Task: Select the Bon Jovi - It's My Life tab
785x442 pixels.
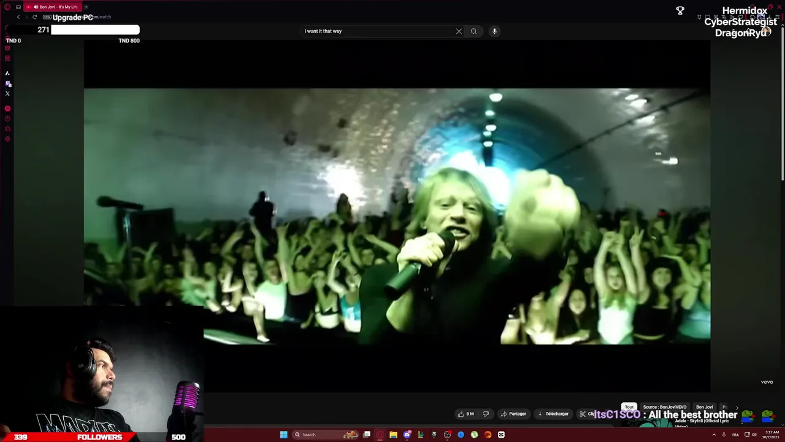Action: (52, 7)
